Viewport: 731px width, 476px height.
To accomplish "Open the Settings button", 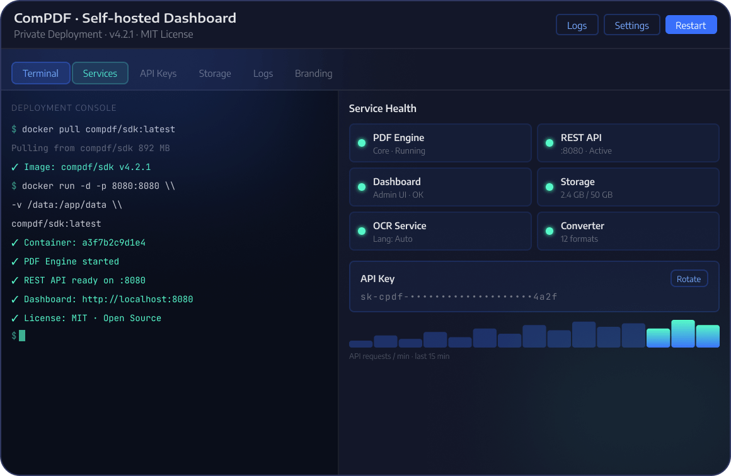I will (631, 25).
